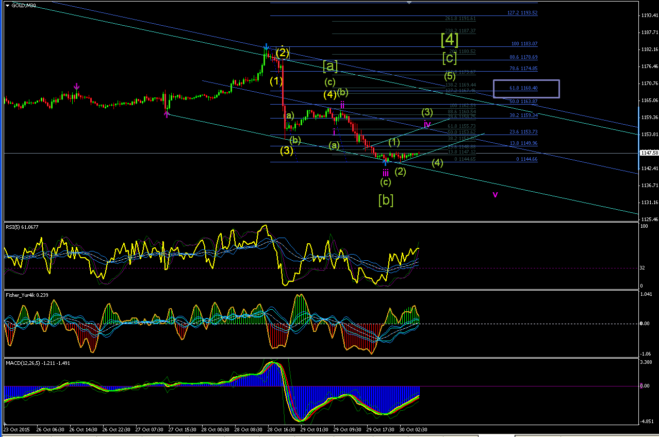The image size is (659, 437).
Task: Click Fibonacci label 100 1183.07
Action: tap(524, 44)
